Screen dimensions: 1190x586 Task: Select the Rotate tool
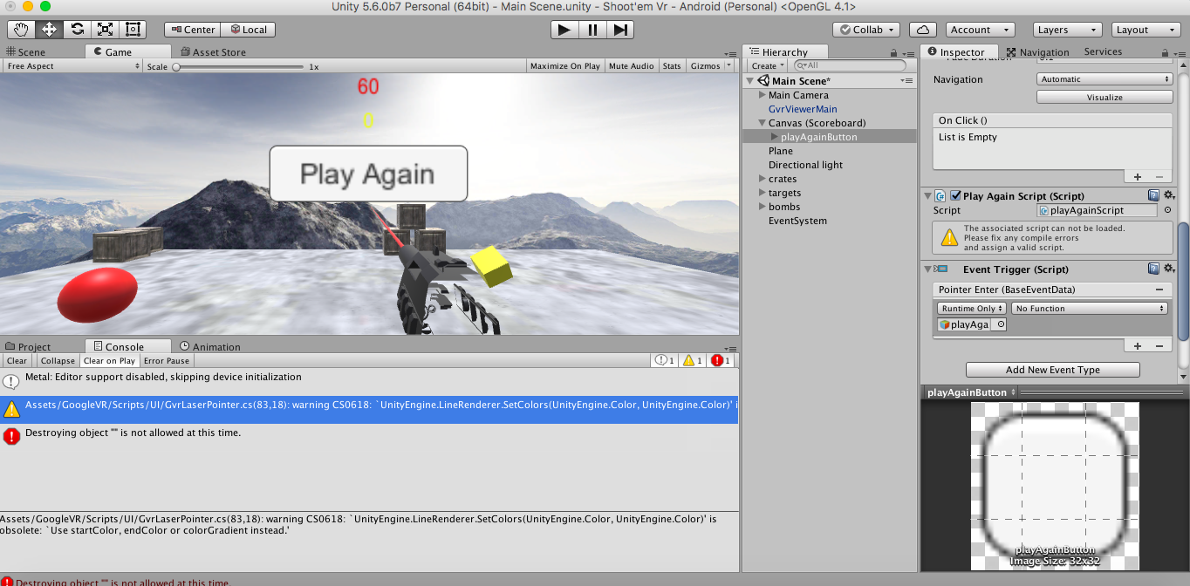(78, 30)
